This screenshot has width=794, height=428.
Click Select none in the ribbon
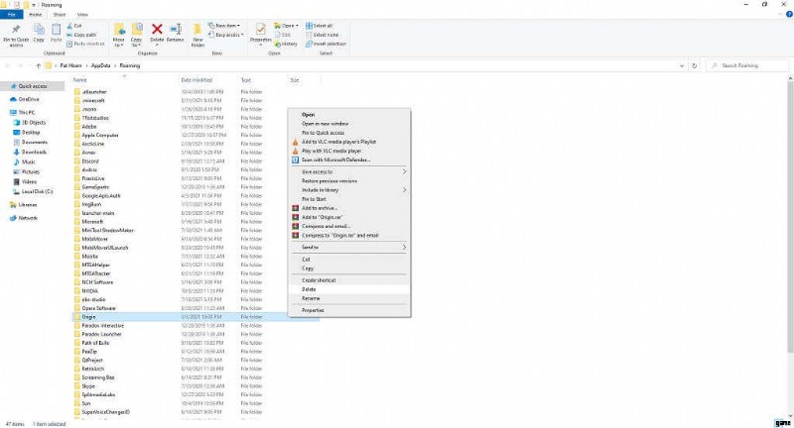click(322, 35)
